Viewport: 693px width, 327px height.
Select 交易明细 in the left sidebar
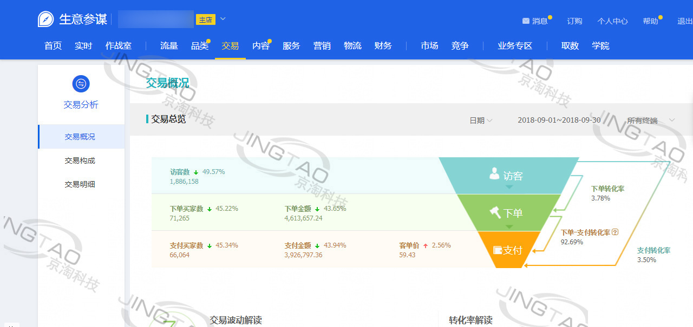coord(80,184)
